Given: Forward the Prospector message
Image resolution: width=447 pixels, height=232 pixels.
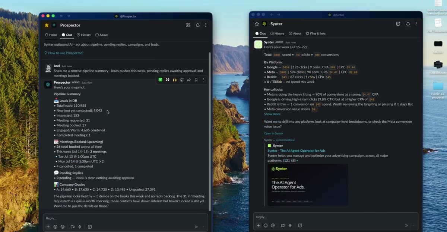Looking at the screenshot, I should (189, 80).
